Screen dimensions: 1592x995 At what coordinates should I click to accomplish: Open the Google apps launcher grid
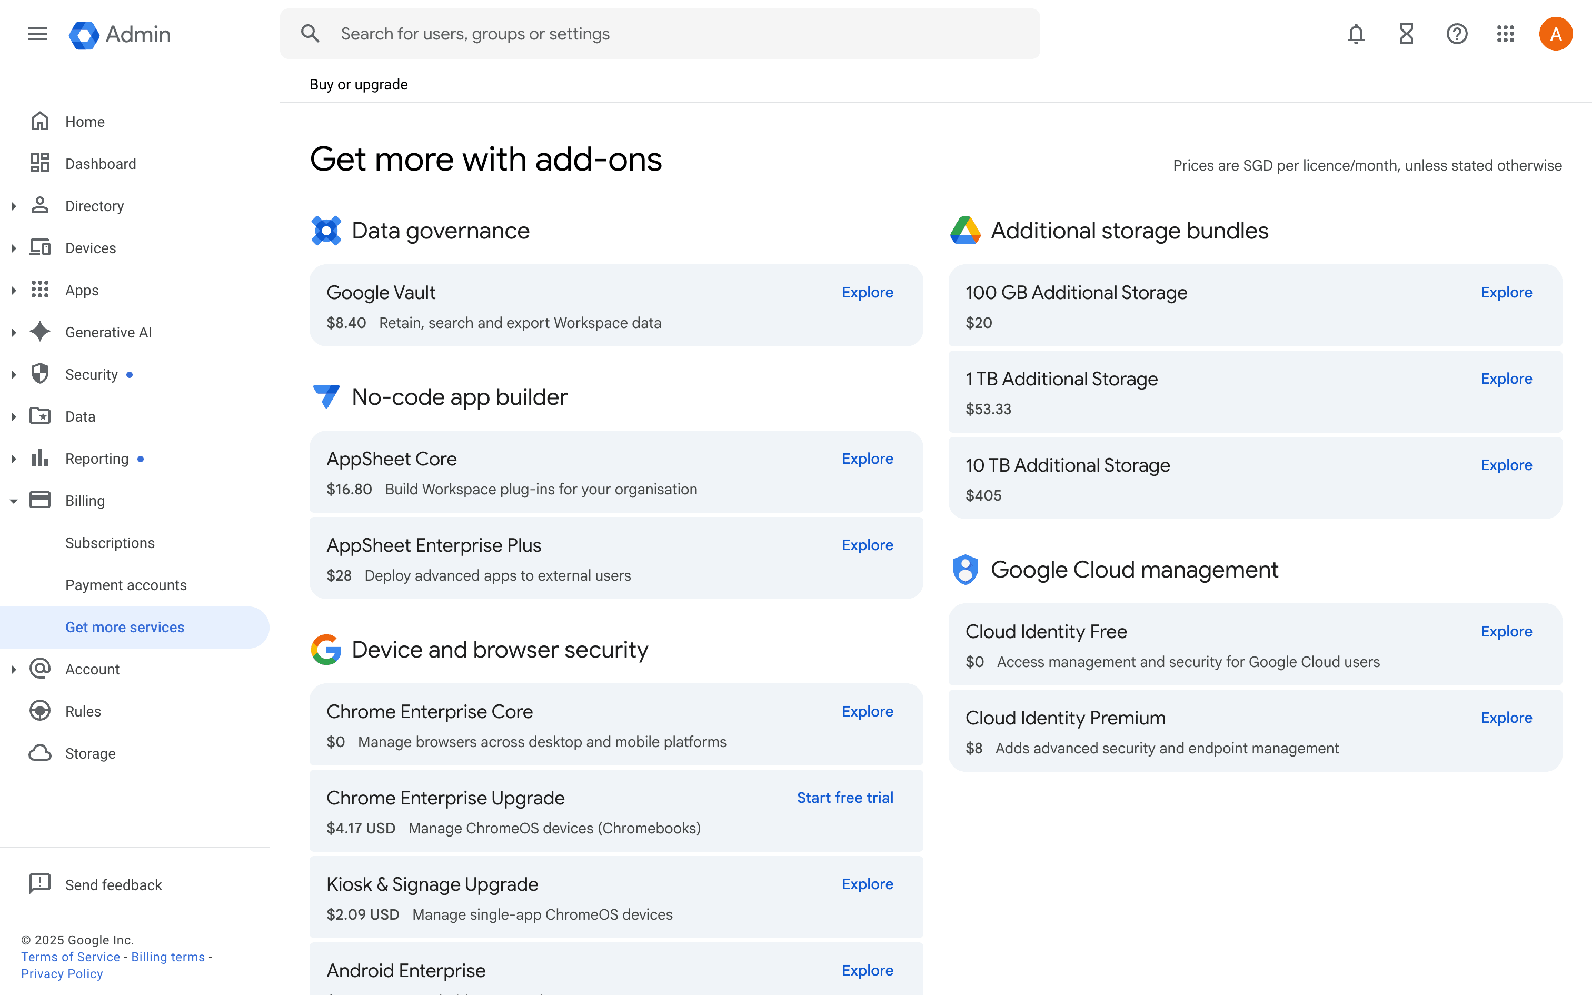pyautogui.click(x=1506, y=34)
